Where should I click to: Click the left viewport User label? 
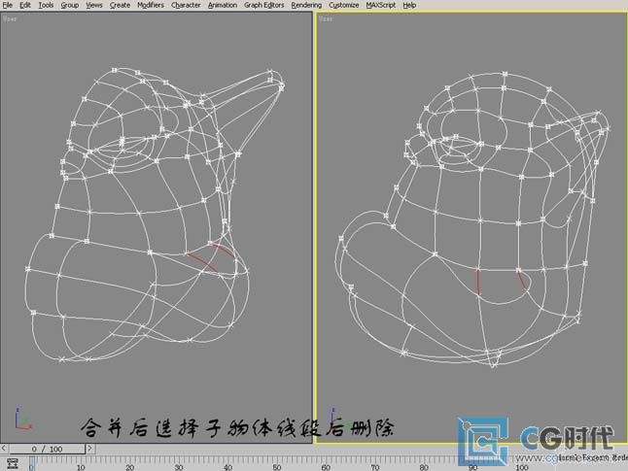pos(10,18)
